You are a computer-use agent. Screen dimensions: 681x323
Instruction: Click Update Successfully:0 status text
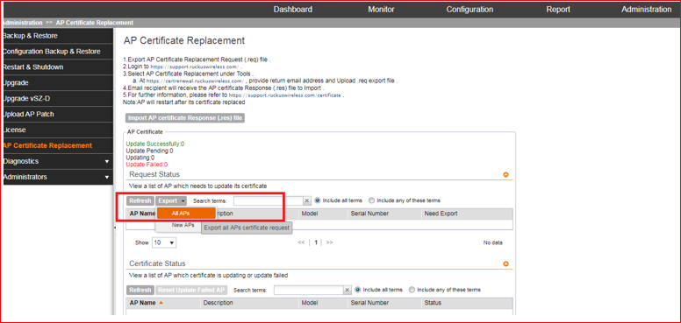coord(155,144)
